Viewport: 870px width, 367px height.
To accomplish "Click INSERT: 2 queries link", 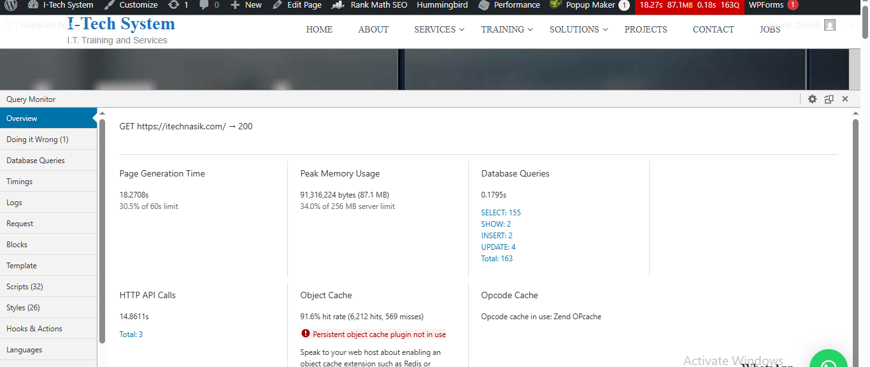I will (x=497, y=236).
